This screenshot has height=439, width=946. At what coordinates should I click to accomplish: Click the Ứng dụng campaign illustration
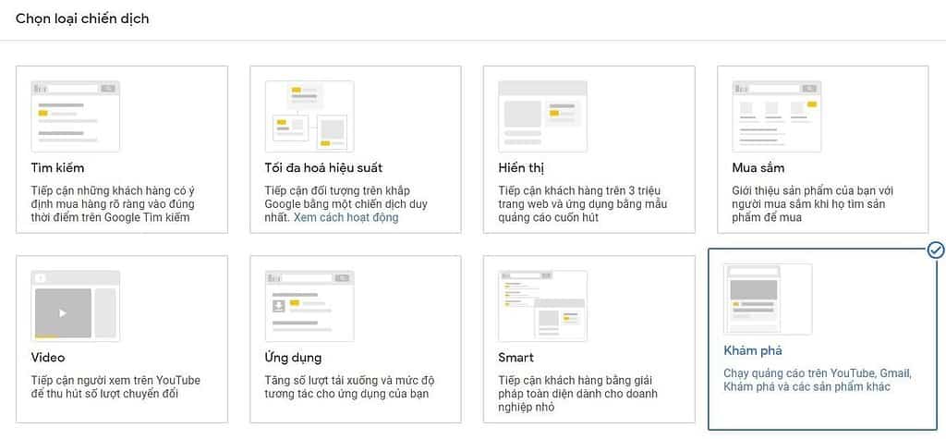[309, 306]
